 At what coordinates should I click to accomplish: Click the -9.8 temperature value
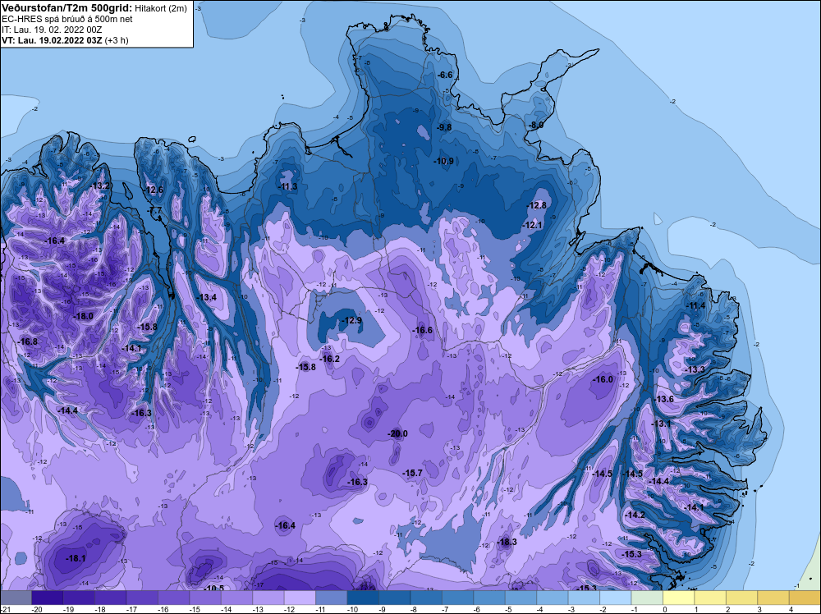[444, 127]
